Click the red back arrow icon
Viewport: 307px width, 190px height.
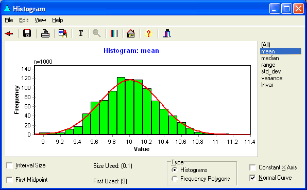9,33
